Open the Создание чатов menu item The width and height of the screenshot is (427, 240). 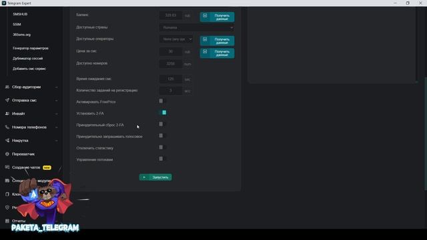tap(26, 167)
